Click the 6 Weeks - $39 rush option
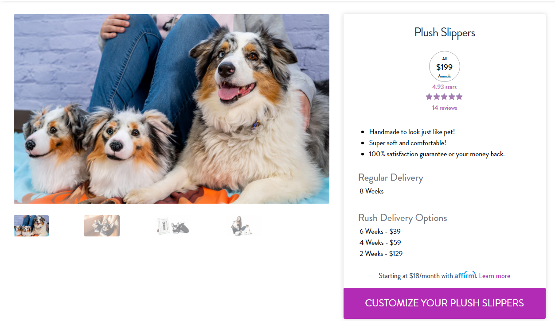Screen dimensions: 555x321 click(x=380, y=231)
